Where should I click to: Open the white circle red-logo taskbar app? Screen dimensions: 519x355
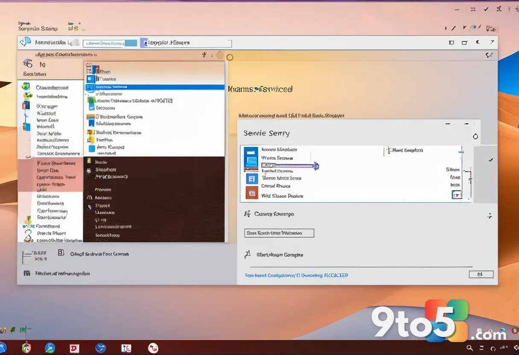pos(153,348)
